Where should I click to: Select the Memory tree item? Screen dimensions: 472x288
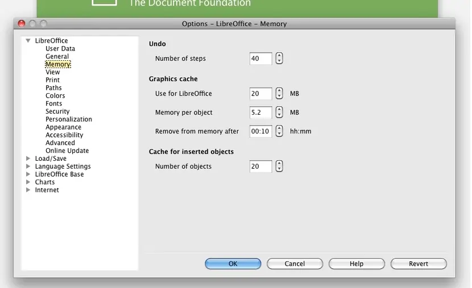(58, 64)
